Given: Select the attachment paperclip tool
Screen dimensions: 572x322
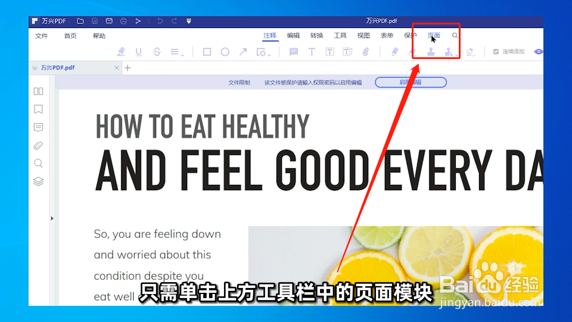Looking at the screenshot, I should (x=365, y=52).
